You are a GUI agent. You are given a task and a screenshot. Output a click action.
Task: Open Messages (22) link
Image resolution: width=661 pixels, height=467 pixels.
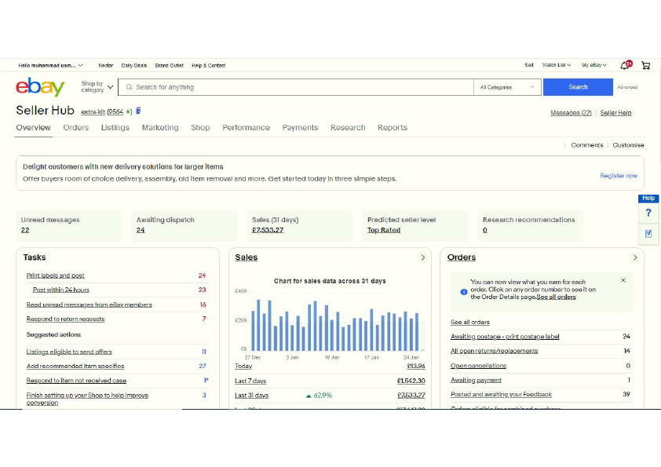tap(571, 113)
